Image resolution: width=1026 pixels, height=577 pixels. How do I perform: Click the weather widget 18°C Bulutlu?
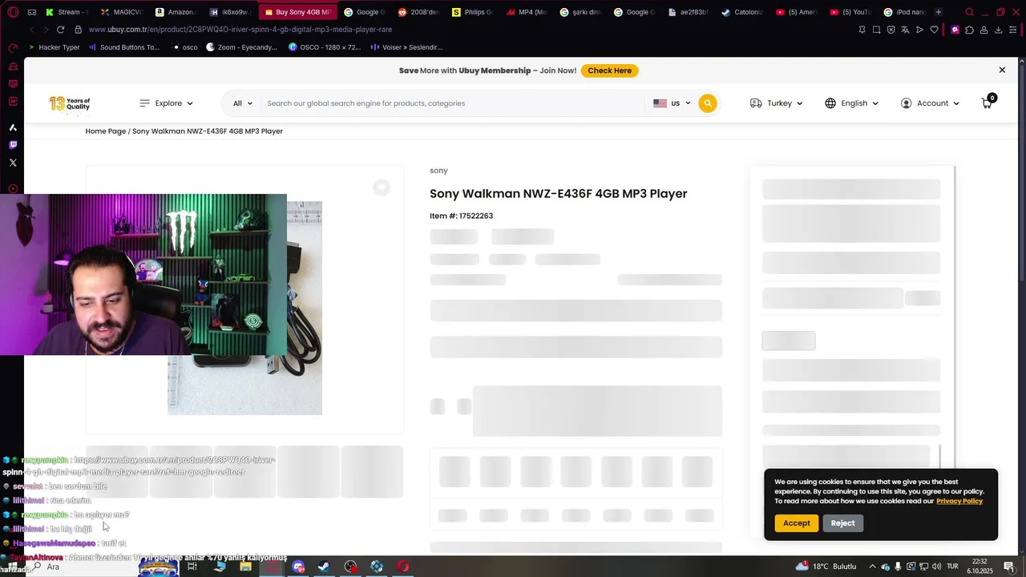(x=826, y=567)
